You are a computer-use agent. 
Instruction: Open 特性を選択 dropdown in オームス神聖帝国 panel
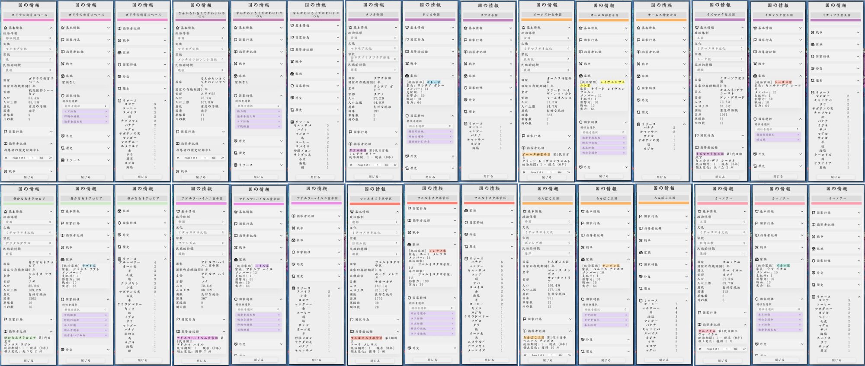(603, 132)
